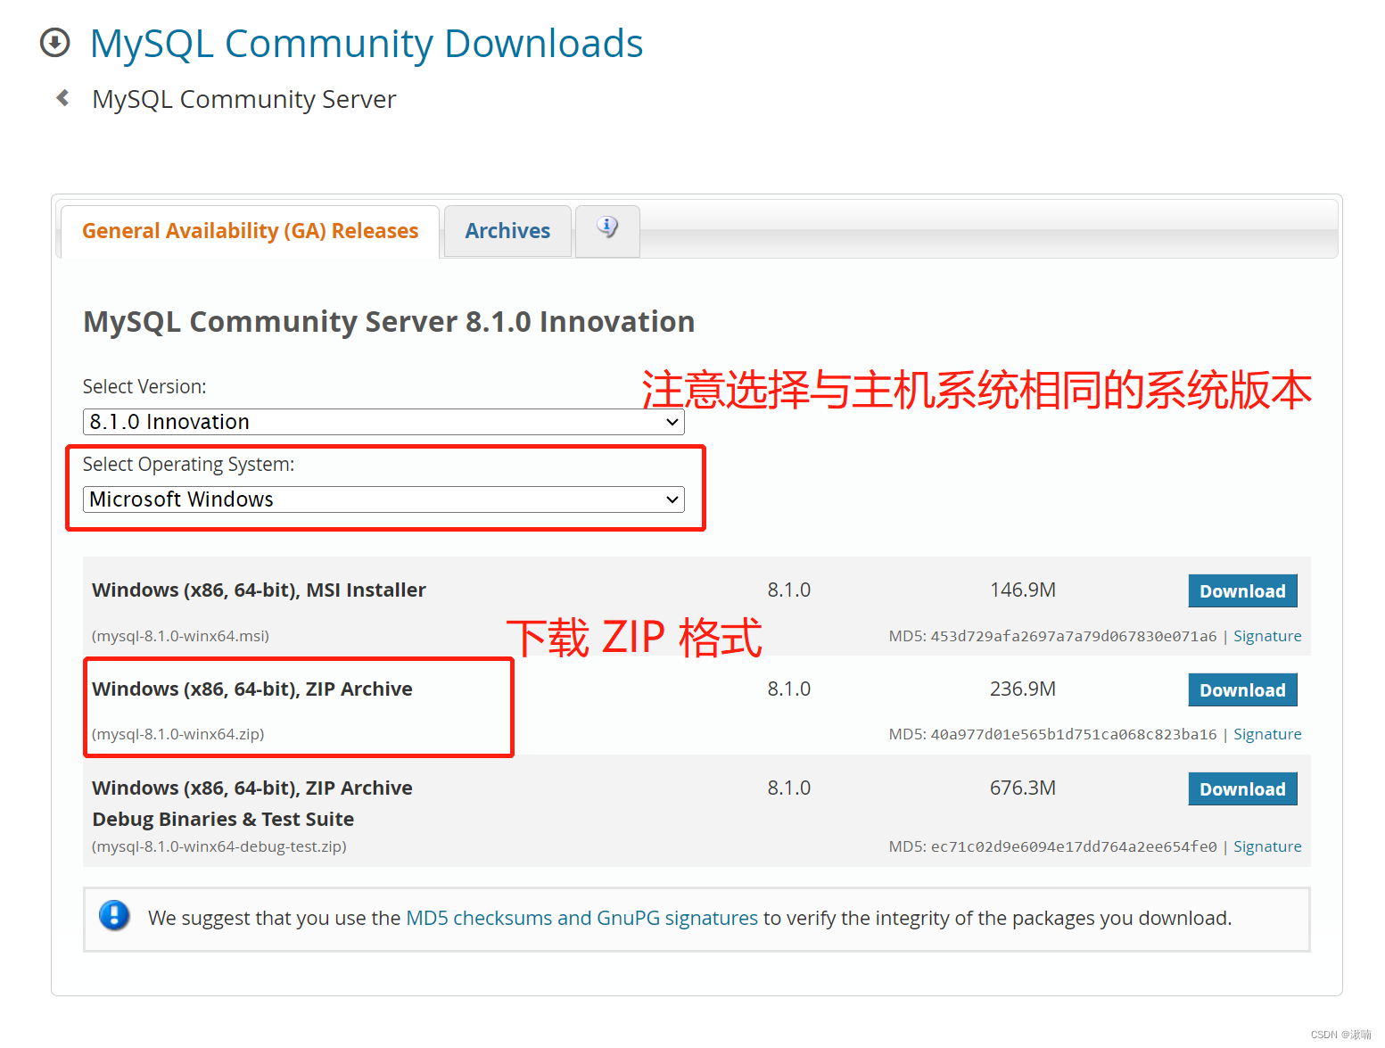Click the back chevron next to MySQL Community Server
Viewport: 1385px width, 1048px height.
[62, 98]
